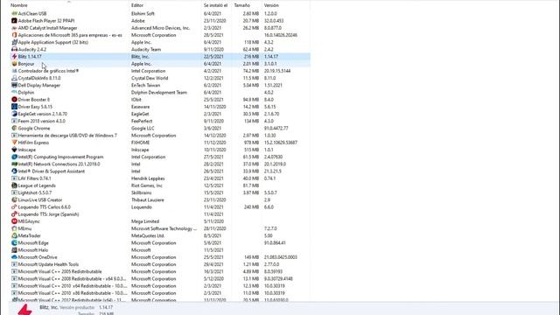Click the 'Audacity Team' editor cell
Image resolution: width=560 pixels, height=315 pixels.
pos(146,49)
